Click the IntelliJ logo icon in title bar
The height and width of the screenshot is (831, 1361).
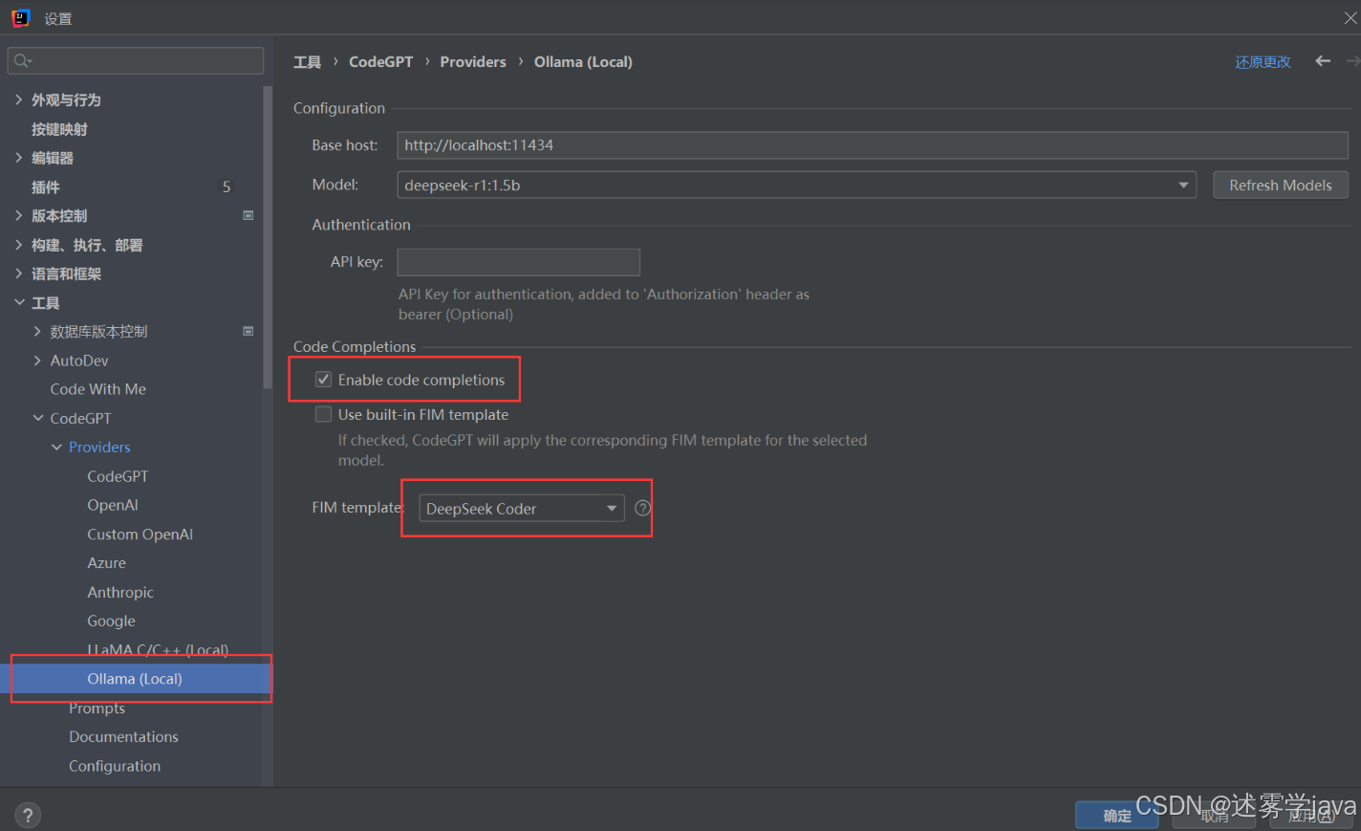pos(20,17)
